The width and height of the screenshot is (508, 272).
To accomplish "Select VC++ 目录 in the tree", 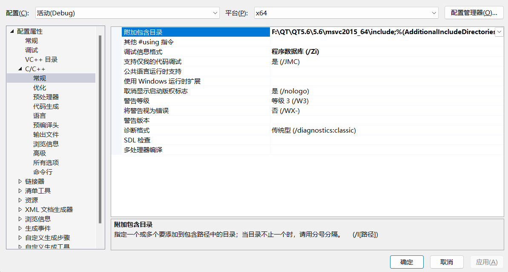I will pos(41,60).
